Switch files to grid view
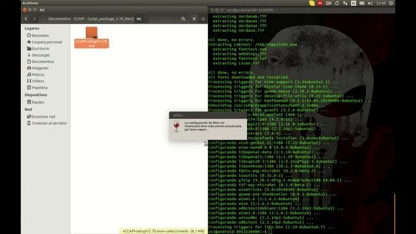416x234 pixels. (x=203, y=19)
